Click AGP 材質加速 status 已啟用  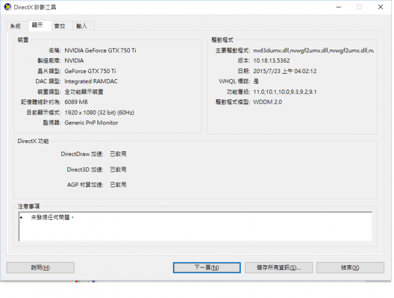pyautogui.click(x=118, y=184)
